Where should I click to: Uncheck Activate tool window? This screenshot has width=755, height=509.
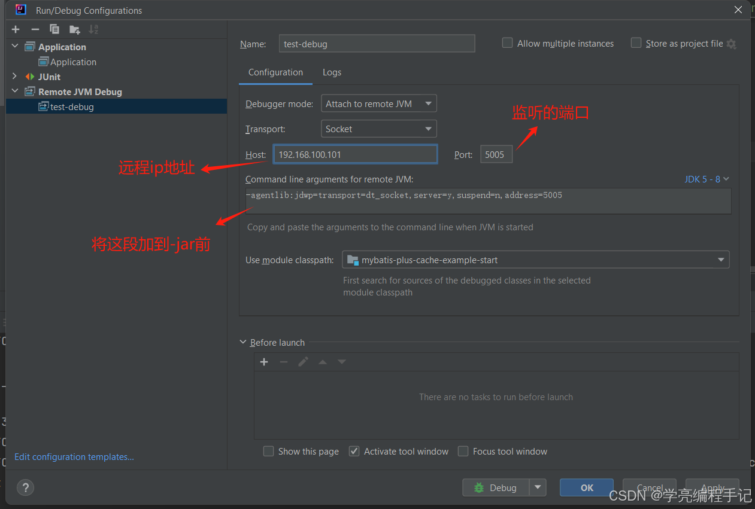coord(353,451)
